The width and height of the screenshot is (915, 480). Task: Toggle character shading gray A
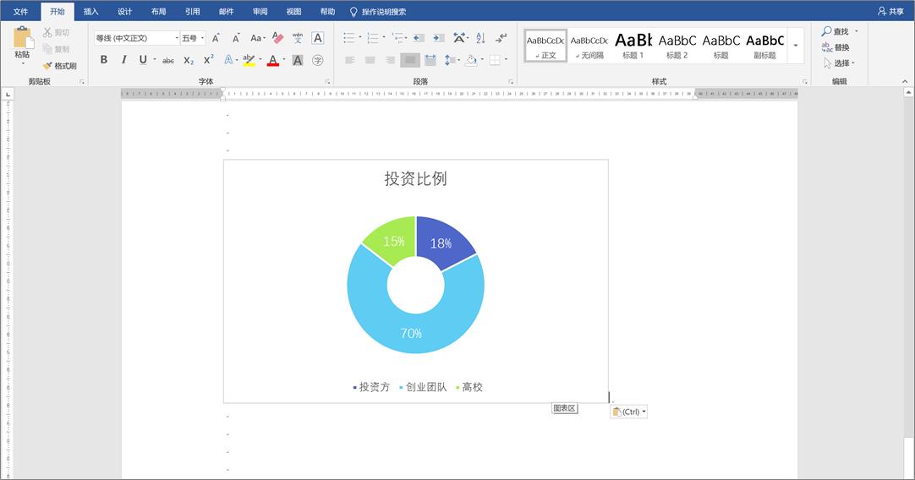298,60
